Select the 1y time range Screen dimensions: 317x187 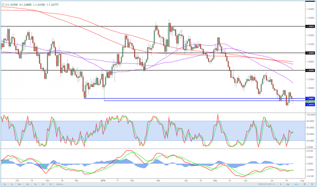(12, 184)
